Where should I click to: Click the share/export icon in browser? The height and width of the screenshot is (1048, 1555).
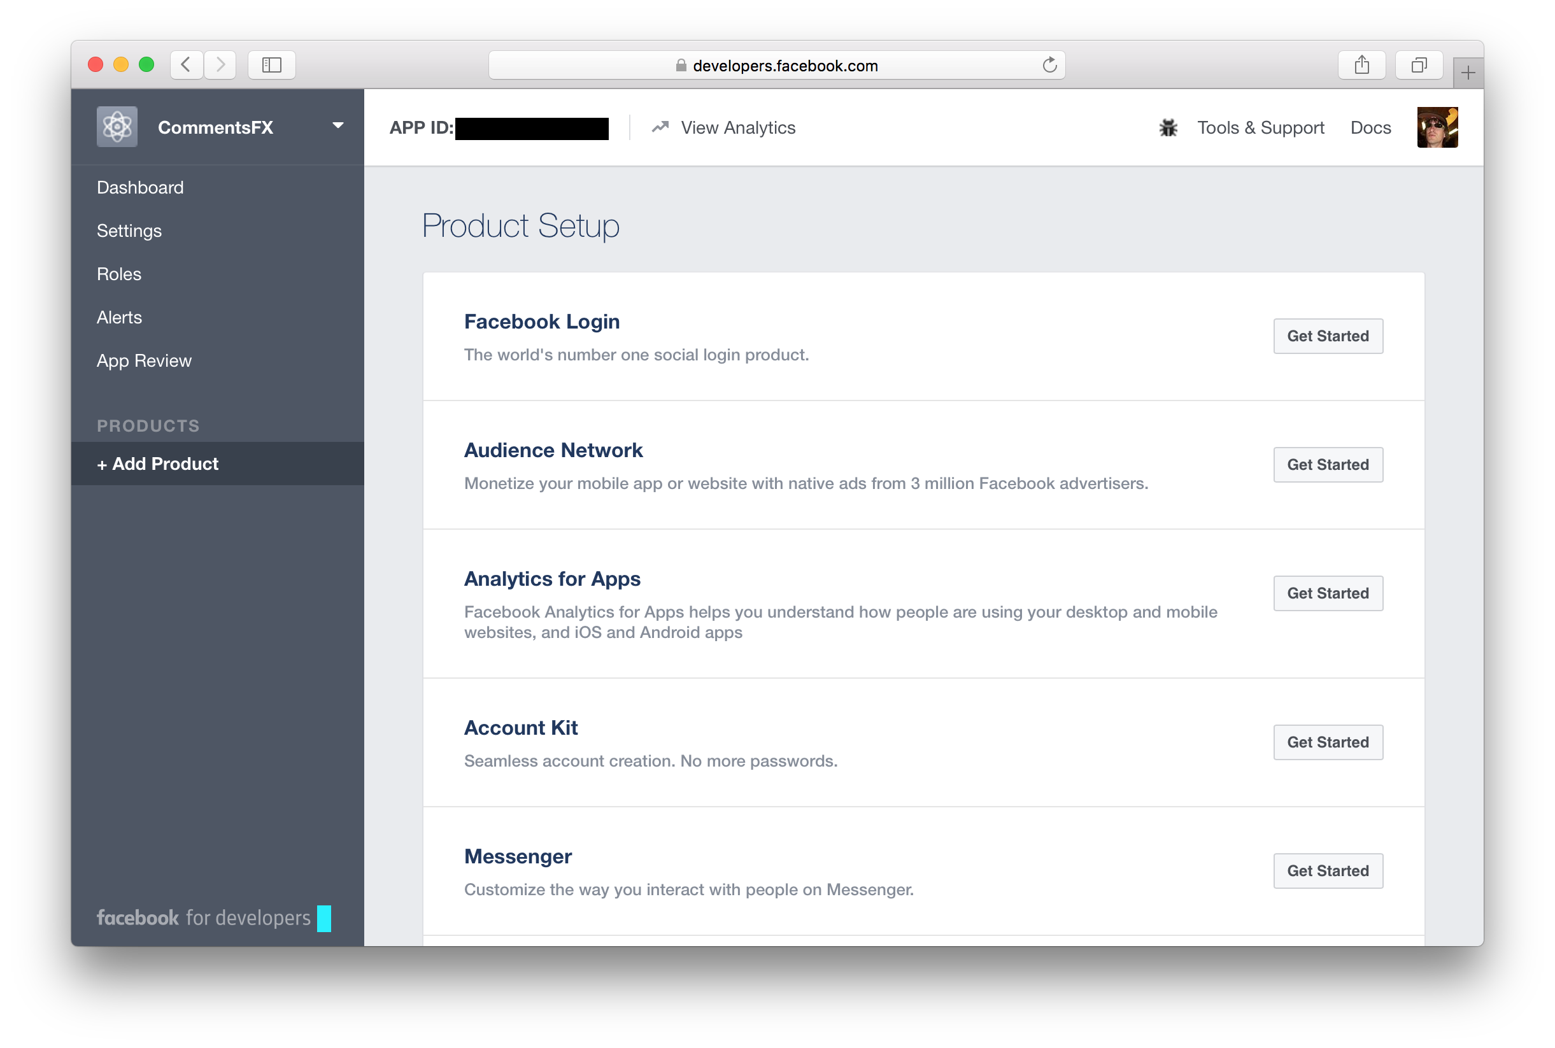pyautogui.click(x=1359, y=64)
